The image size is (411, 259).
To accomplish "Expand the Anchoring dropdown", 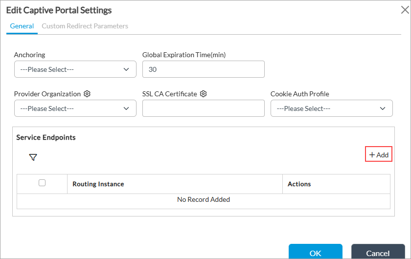I will click(x=75, y=69).
